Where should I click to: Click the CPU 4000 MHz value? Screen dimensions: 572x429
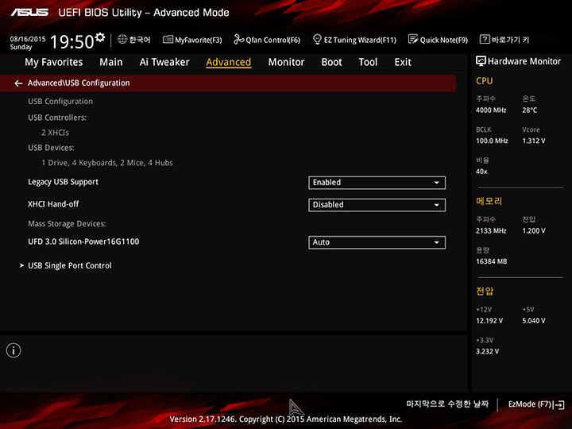click(x=491, y=110)
